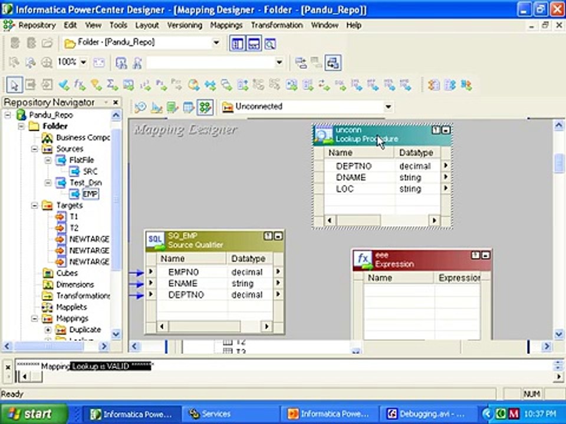Open the empty combo box dropdown arrow

(279, 62)
